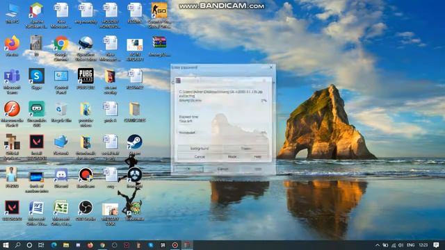
Task: Switch to WinRAR on the taskbar
Action: (x=187, y=245)
